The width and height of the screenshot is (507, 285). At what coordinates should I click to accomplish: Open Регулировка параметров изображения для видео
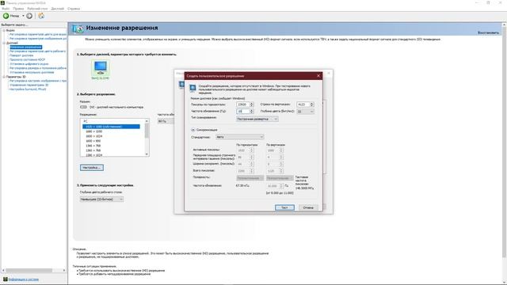click(38, 39)
